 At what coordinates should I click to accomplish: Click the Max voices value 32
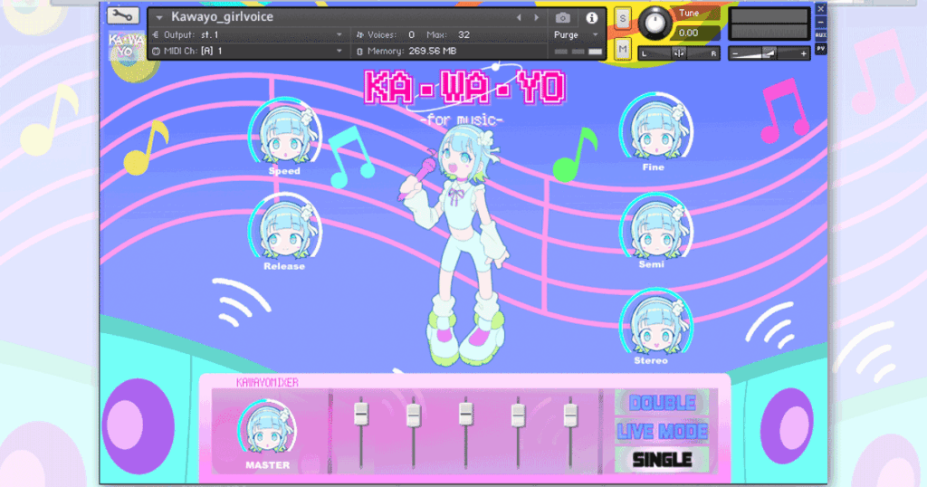point(464,35)
